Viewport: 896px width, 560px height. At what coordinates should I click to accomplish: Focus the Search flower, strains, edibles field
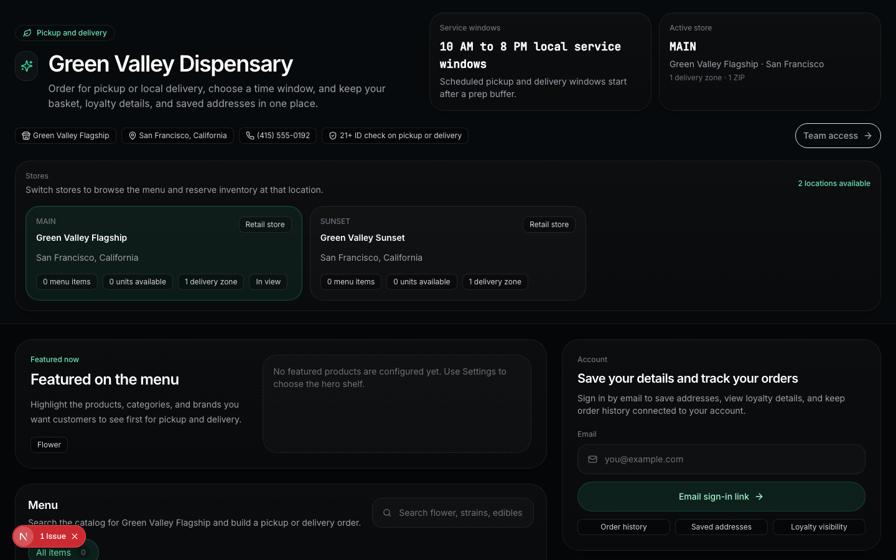[x=453, y=513]
